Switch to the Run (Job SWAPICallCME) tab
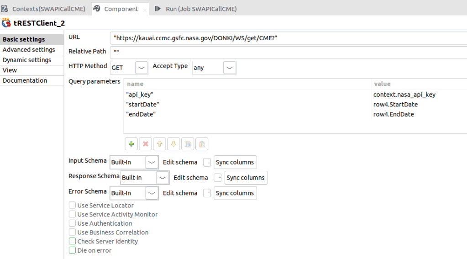The width and height of the screenshot is (467, 259). [x=196, y=9]
